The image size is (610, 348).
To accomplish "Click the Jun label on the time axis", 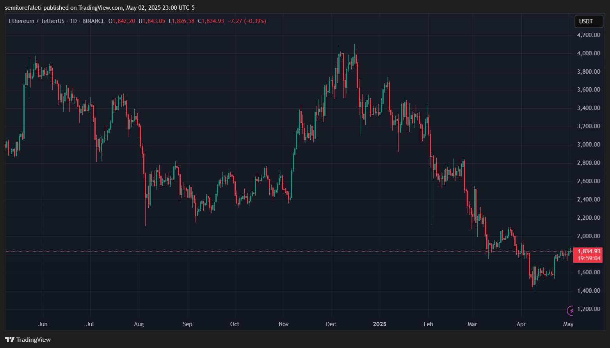I will point(43,324).
